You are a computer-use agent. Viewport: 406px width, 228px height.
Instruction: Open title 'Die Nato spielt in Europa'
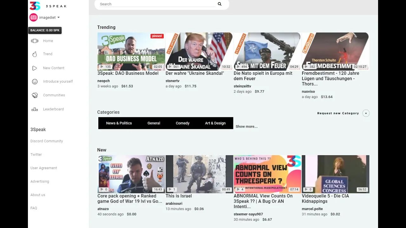(263, 76)
